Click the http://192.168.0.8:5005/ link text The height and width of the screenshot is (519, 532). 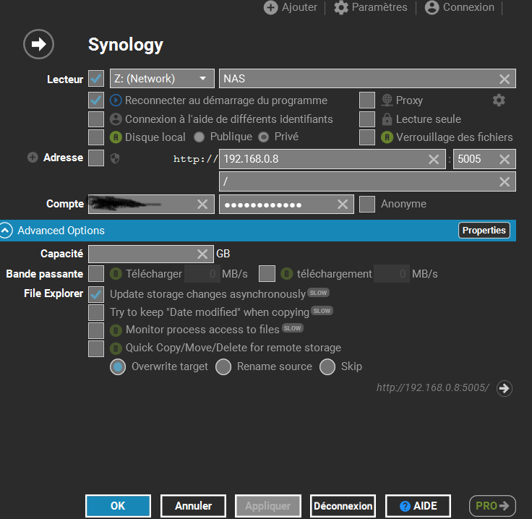[433, 387]
